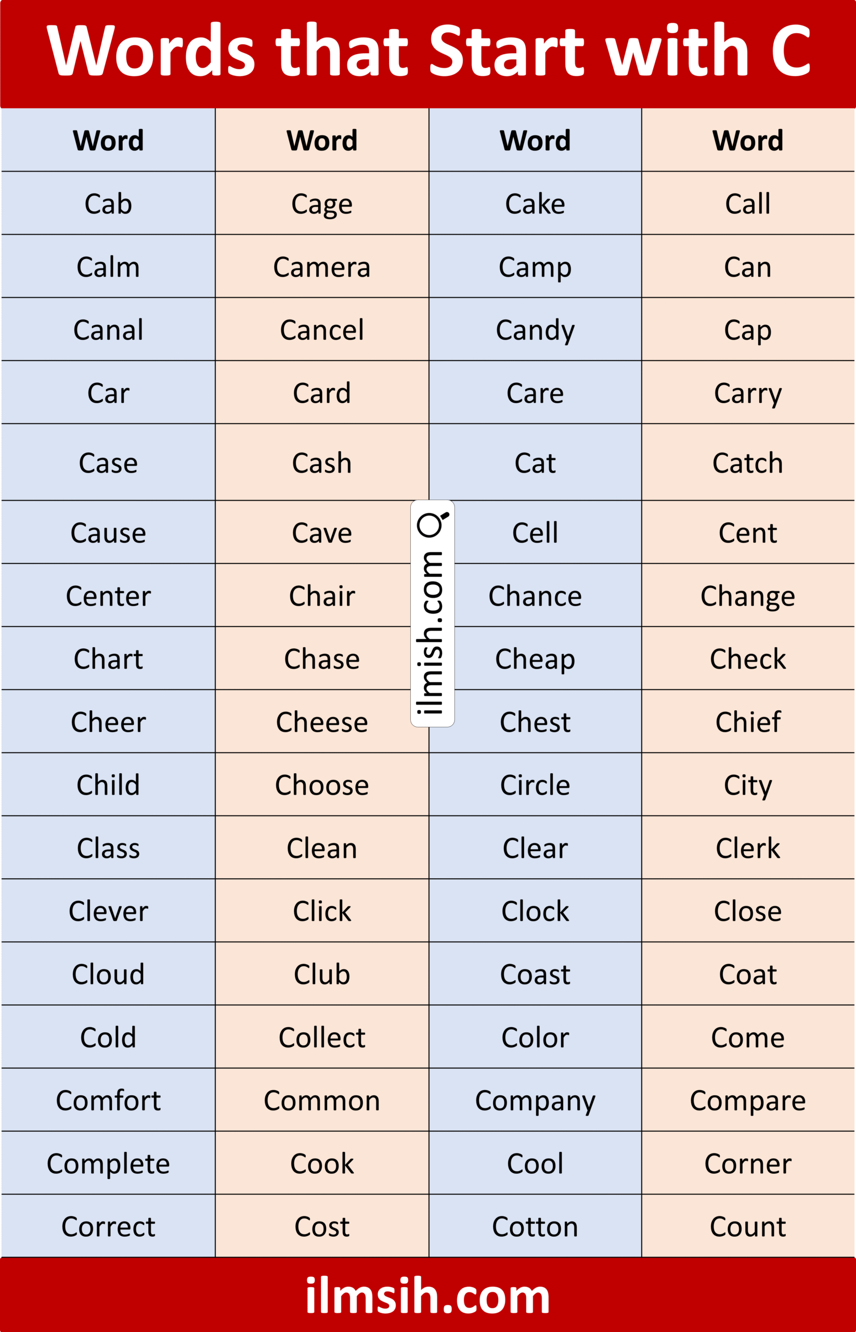This screenshot has height=1332, width=856.
Task: Select the "Company" cell
Action: point(535,1100)
